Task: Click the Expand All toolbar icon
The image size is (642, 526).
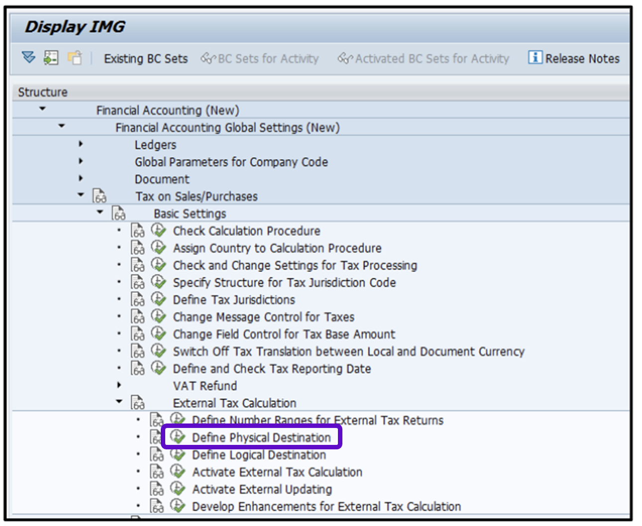Action: (28, 58)
